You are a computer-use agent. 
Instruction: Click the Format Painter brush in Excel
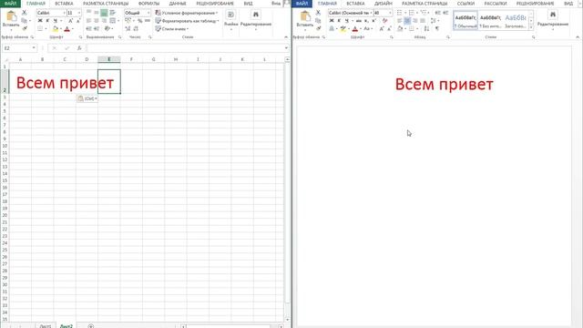click(x=25, y=28)
